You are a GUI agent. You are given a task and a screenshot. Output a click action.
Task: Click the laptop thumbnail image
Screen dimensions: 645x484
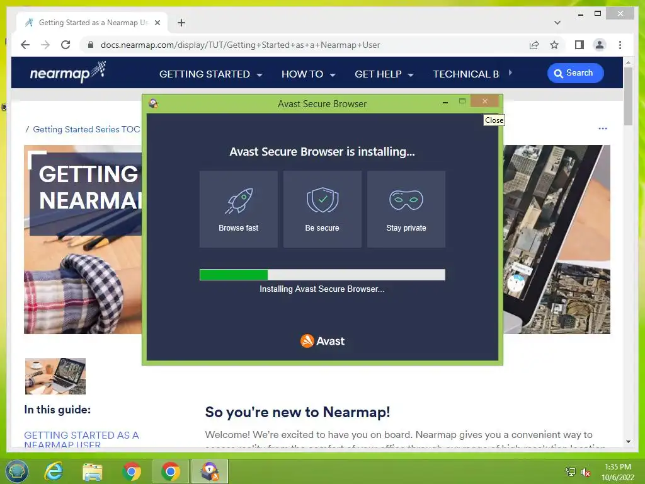coord(55,376)
